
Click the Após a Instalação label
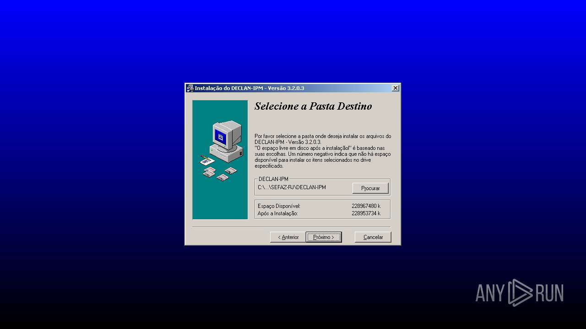[x=277, y=213]
